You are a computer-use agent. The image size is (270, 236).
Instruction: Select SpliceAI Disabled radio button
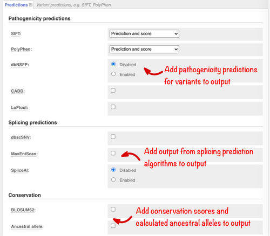coord(113,170)
